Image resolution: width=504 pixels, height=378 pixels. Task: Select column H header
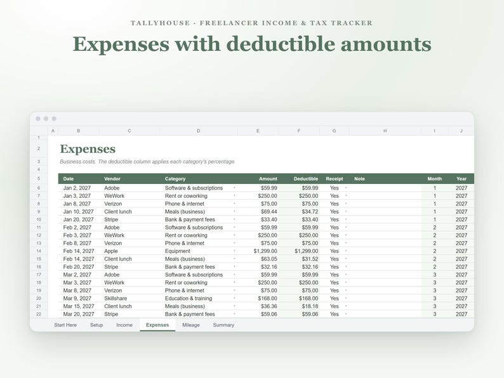[385, 131]
